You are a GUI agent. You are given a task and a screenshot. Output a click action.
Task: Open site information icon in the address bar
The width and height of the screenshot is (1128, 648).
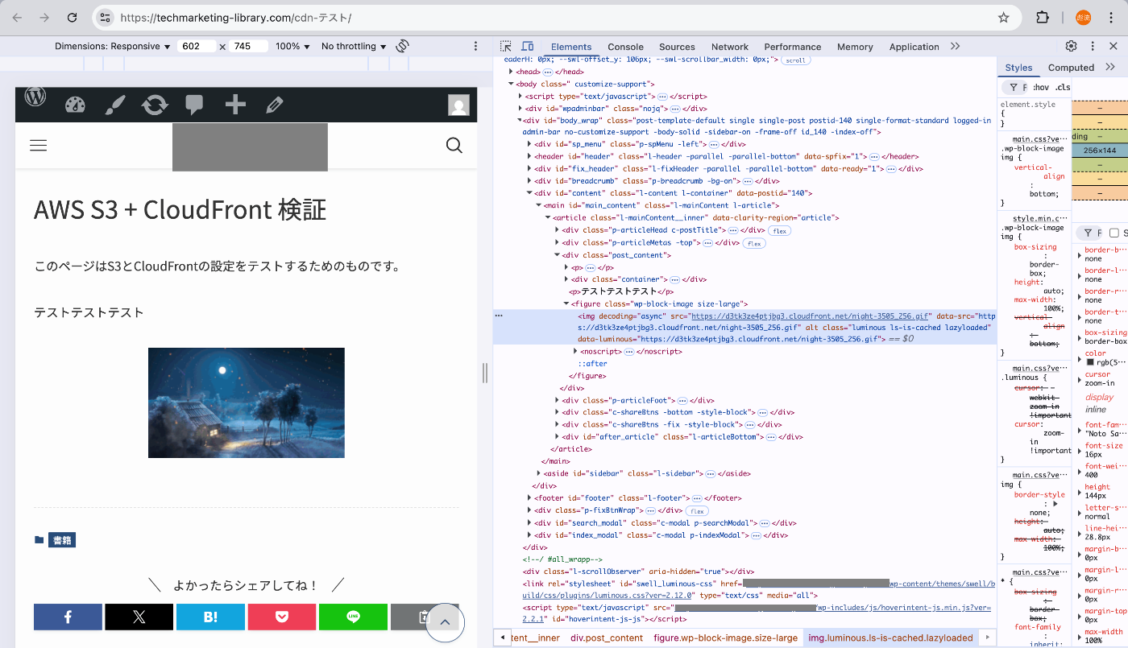pyautogui.click(x=105, y=18)
